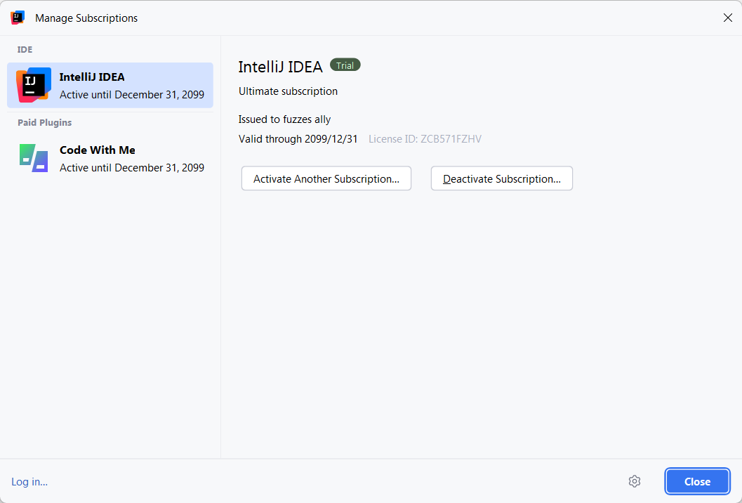Click the Manage Subscriptions window title

click(x=86, y=18)
